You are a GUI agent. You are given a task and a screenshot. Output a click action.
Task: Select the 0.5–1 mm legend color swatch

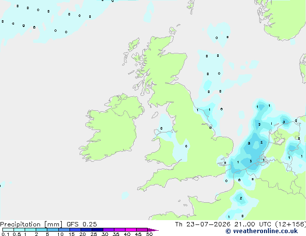pos(19,230)
